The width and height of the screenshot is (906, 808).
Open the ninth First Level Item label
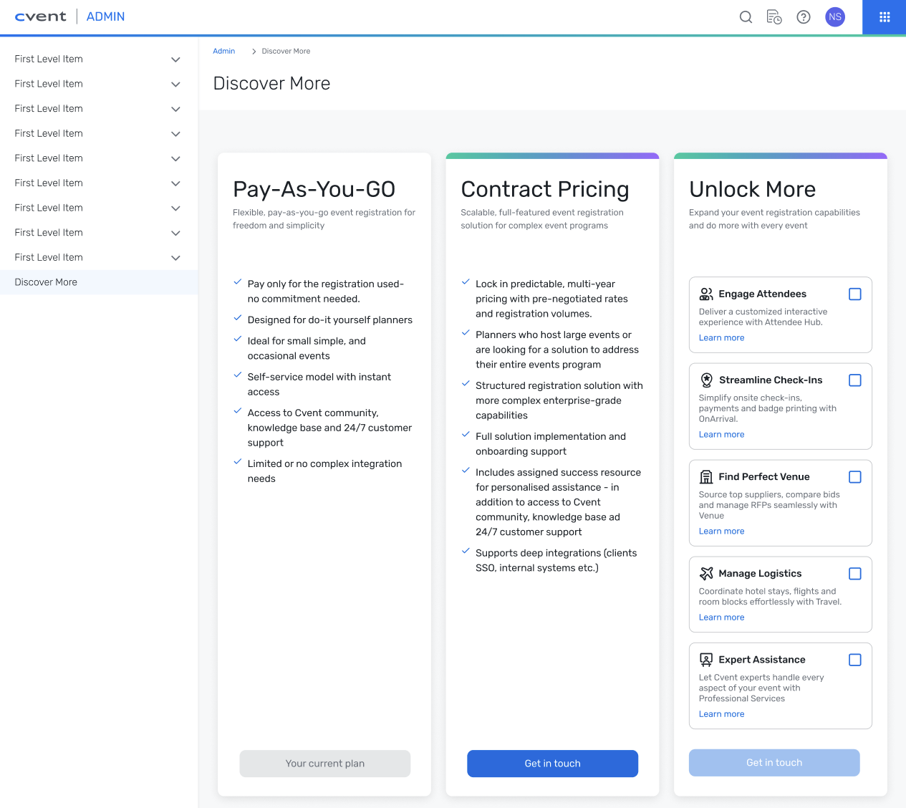[49, 257]
